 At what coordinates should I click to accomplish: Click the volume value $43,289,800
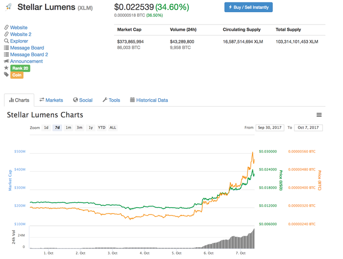pos(182,42)
